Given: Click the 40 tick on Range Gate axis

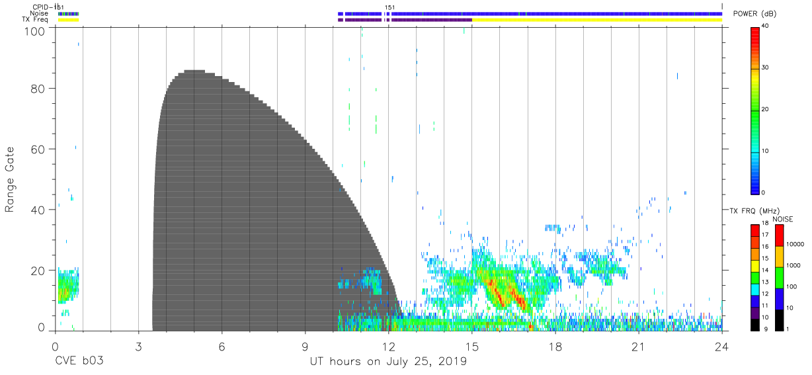Looking at the screenshot, I should pos(39,210).
